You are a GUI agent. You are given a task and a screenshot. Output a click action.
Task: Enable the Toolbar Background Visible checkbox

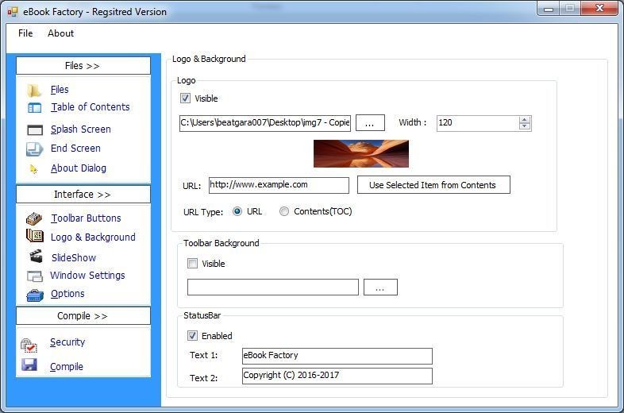[193, 263]
